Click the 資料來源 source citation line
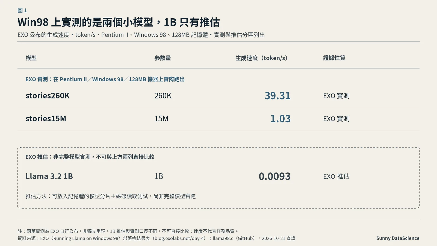437x246 pixels. pyautogui.click(x=157, y=238)
